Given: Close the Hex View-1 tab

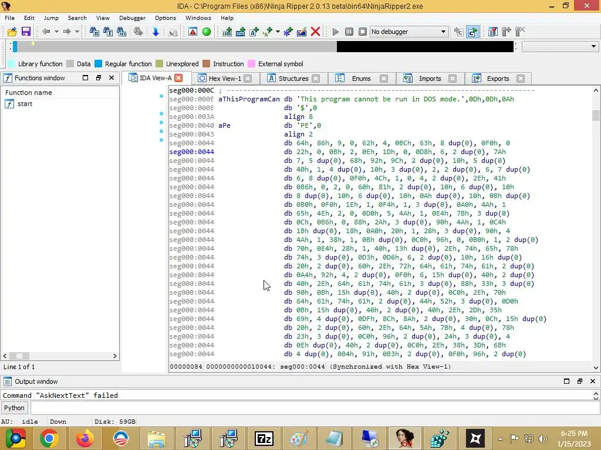Looking at the screenshot, I should (x=248, y=79).
